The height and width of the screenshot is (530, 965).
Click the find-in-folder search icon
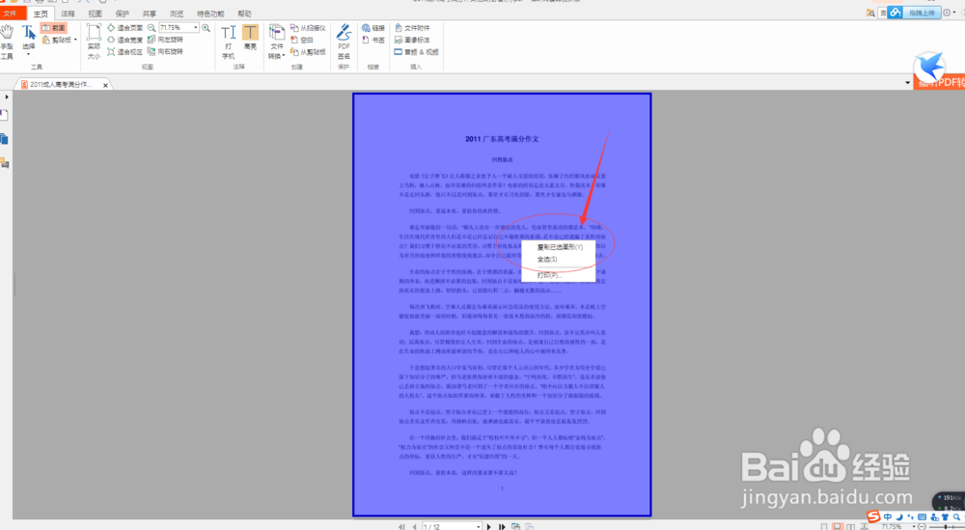[870, 13]
